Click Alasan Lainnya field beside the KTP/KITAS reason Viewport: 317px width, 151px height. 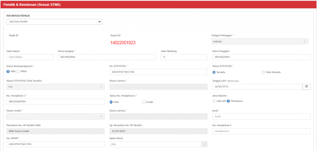[x=158, y=87]
